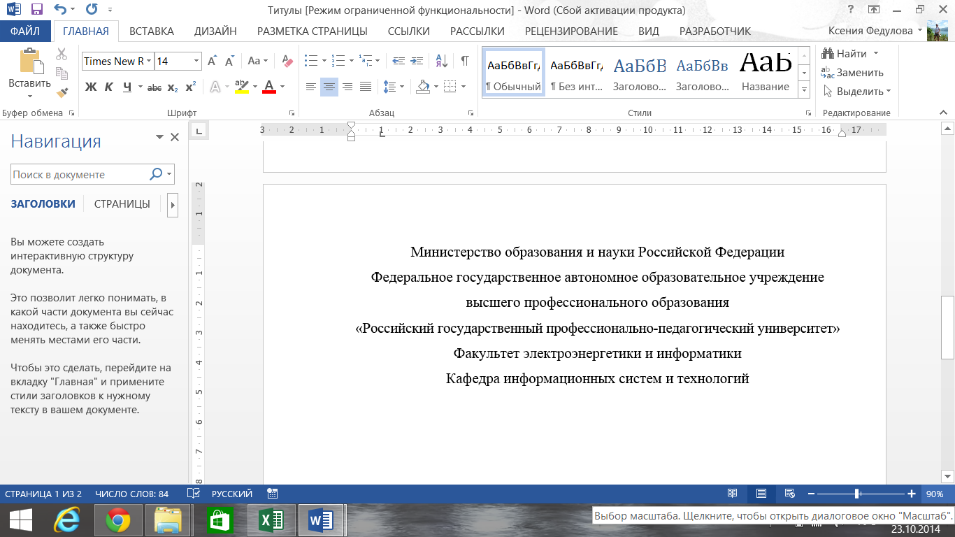Screen dimensions: 955x537
Task: Open the font size dropdown showing 14
Action: click(196, 62)
